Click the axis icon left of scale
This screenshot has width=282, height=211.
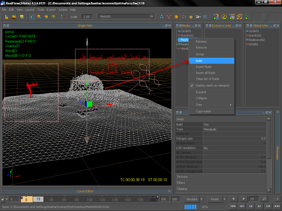point(63,17)
